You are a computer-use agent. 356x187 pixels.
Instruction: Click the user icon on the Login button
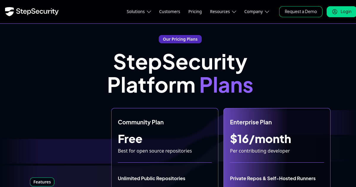tap(335, 12)
